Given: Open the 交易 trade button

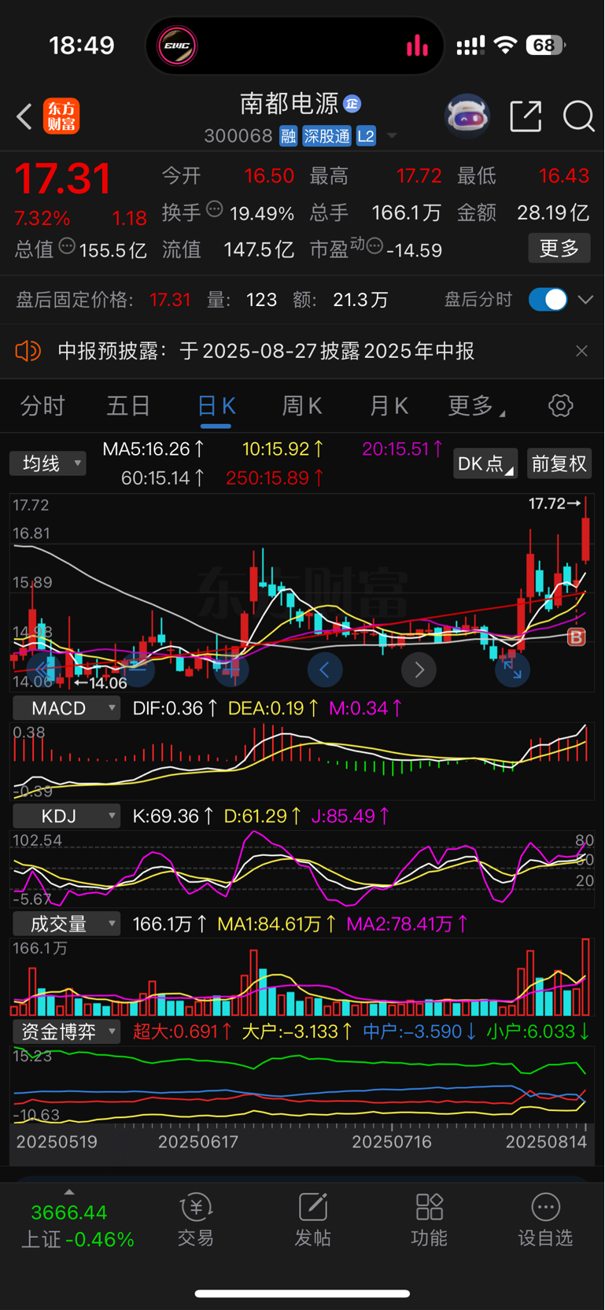Looking at the screenshot, I should [x=196, y=1220].
